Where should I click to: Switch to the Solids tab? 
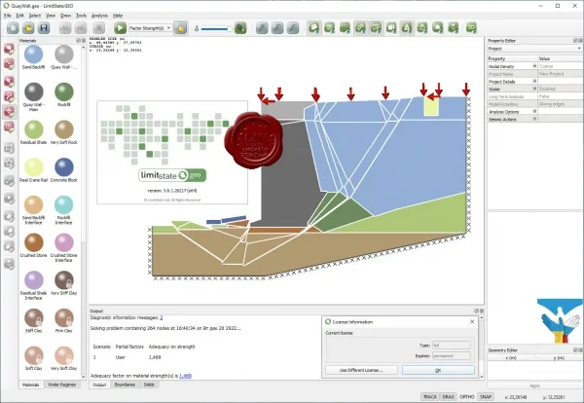click(x=149, y=385)
